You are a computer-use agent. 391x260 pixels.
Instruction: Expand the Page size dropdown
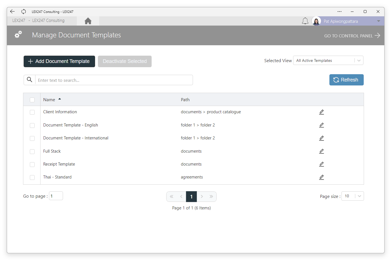click(x=352, y=196)
